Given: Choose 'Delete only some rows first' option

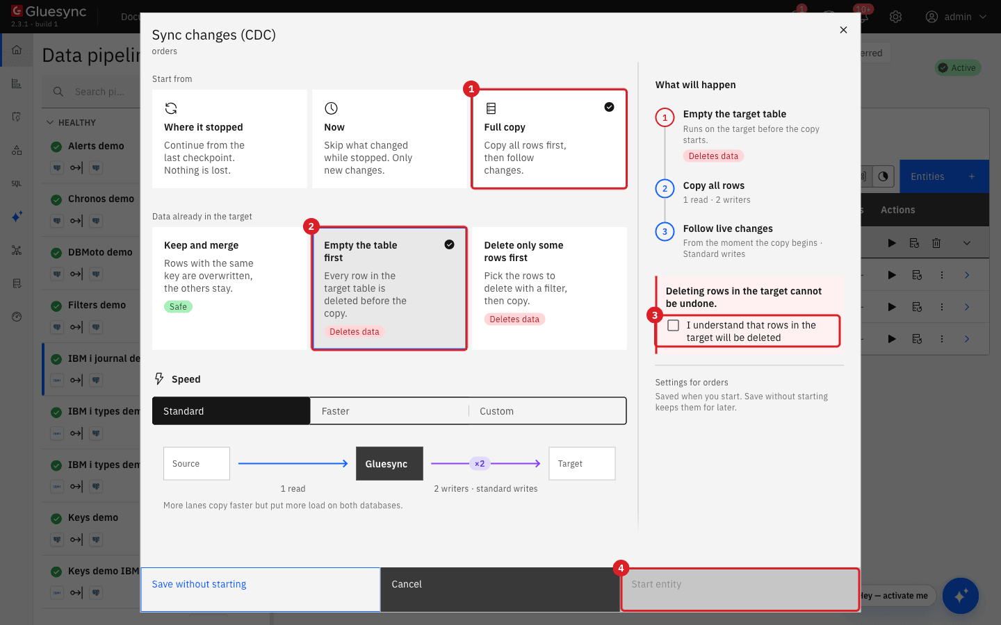Looking at the screenshot, I should [x=549, y=288].
